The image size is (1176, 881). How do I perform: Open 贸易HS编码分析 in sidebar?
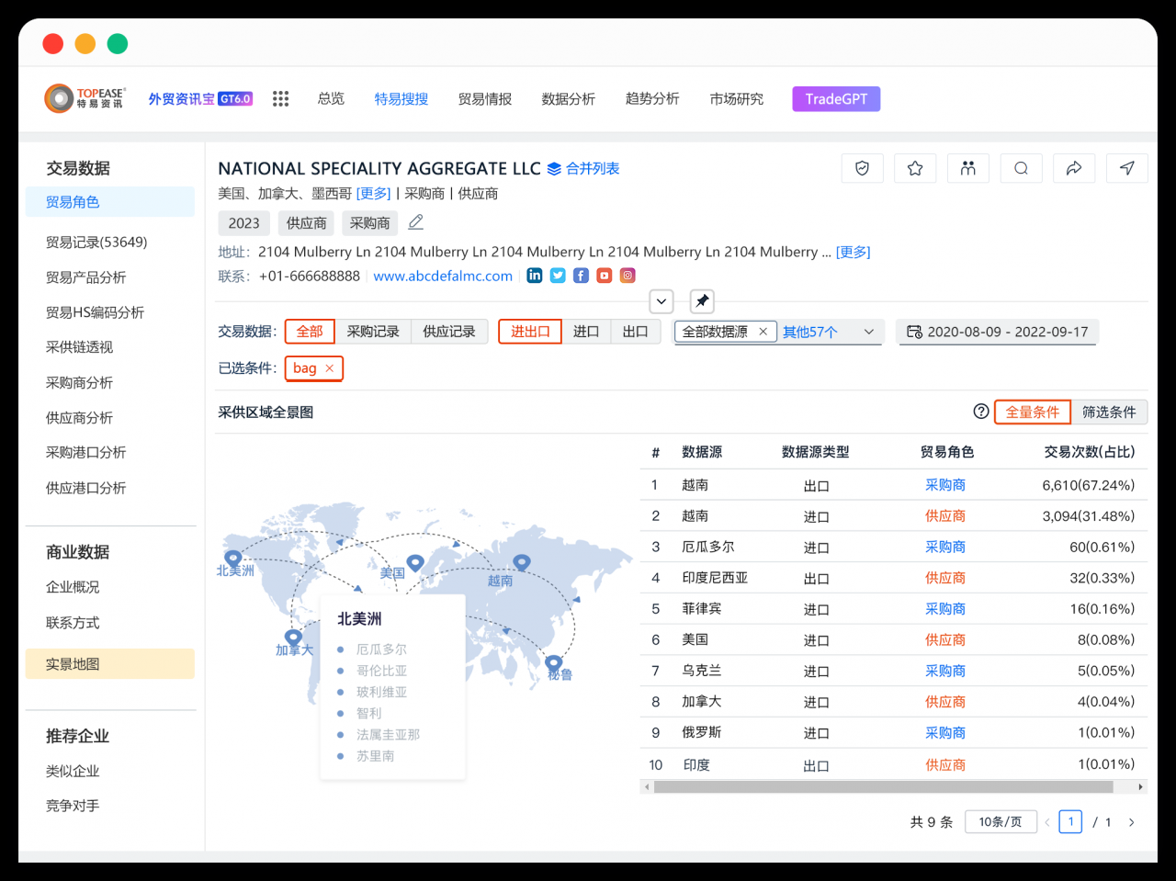pyautogui.click(x=96, y=312)
